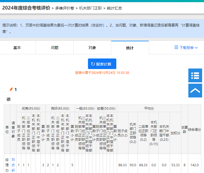The height and width of the screenshot is (173, 204).
Task: Switch to the 问题 tab
Action: (x=55, y=48)
